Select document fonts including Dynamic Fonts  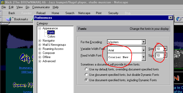[86, 80]
